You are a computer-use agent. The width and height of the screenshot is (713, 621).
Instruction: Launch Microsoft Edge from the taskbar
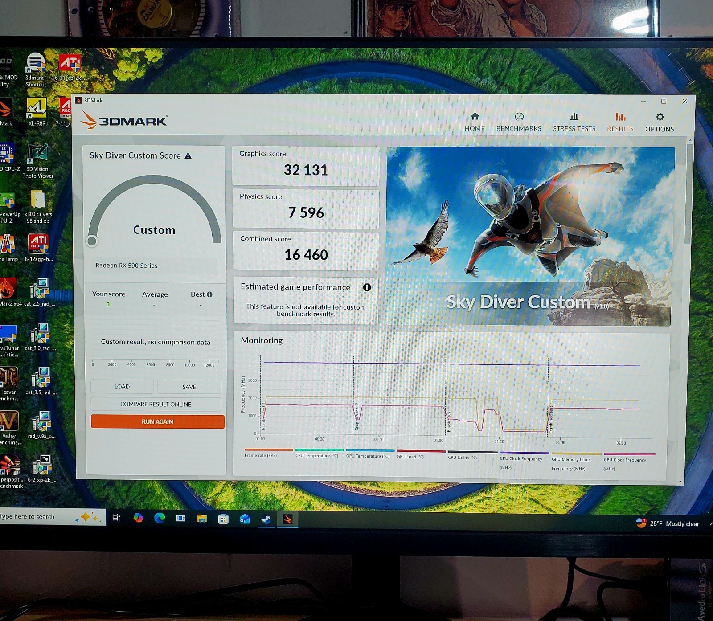coord(160,518)
